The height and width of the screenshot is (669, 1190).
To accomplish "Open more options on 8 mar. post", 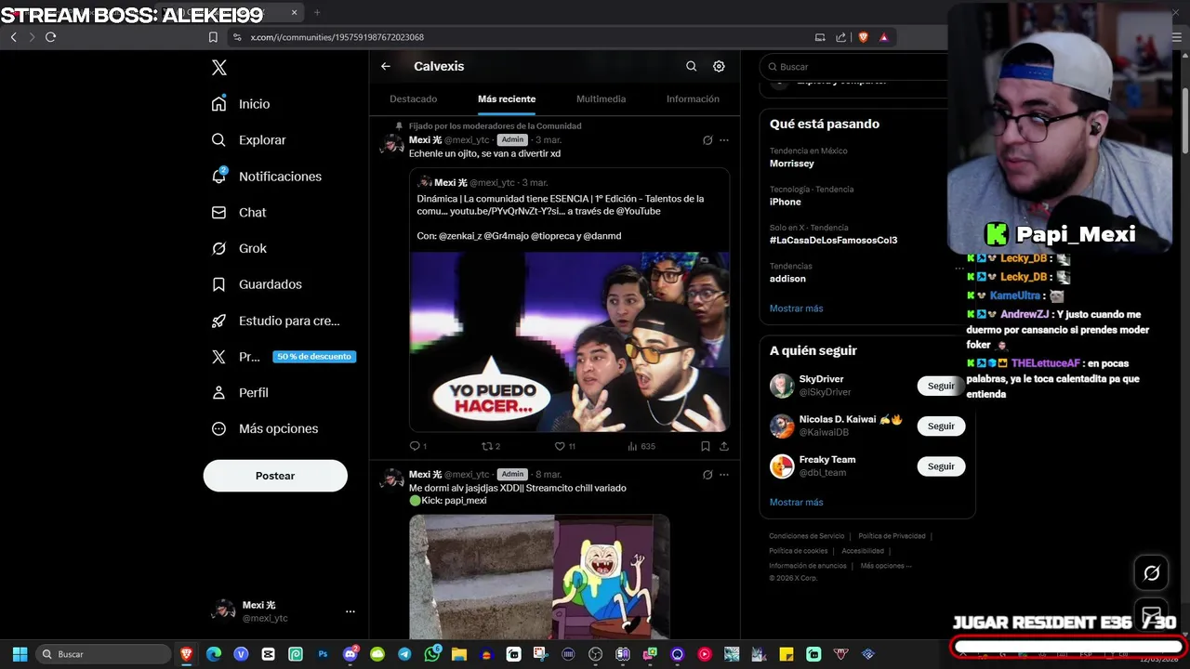I will click(724, 475).
